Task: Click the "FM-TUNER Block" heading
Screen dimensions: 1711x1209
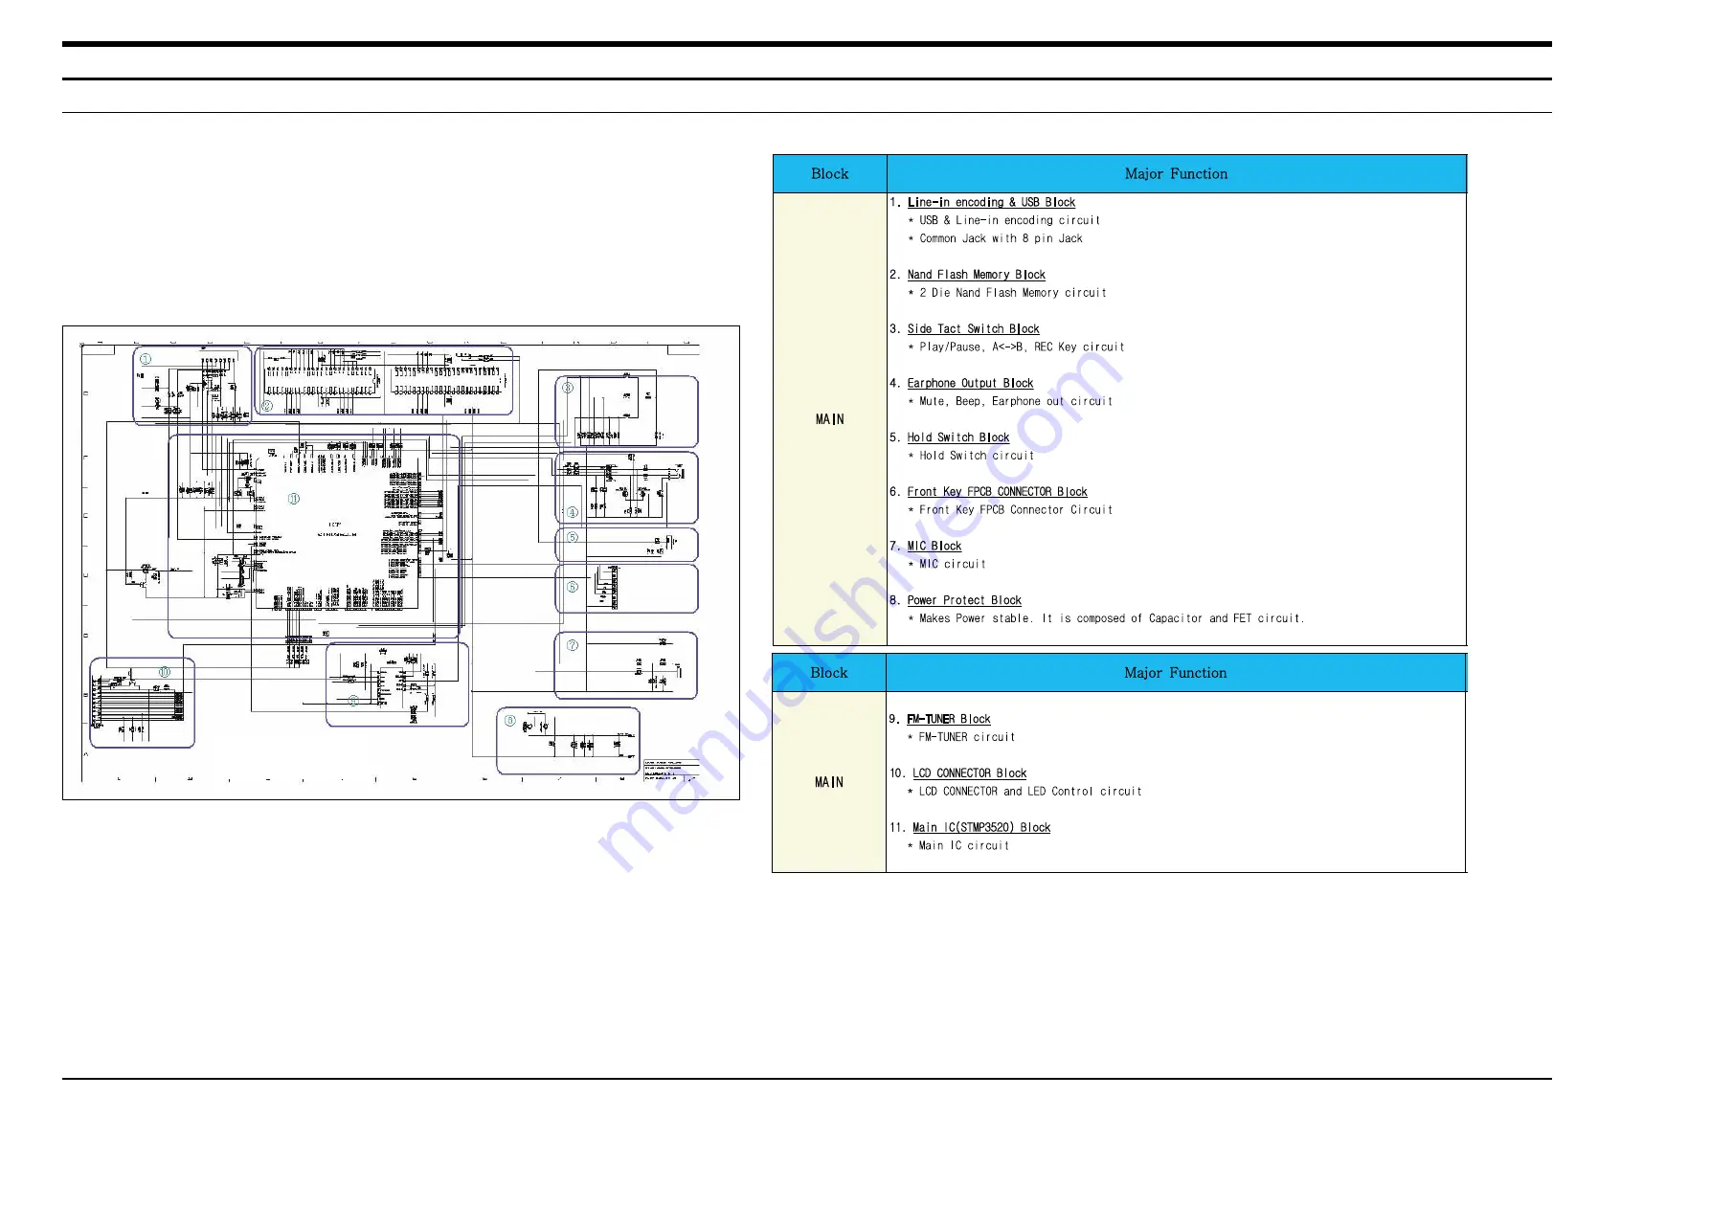Action: click(x=949, y=719)
